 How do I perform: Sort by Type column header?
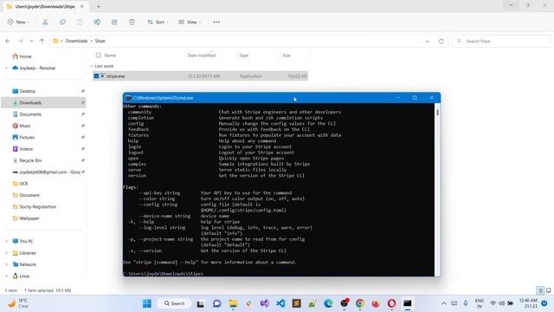tap(244, 55)
